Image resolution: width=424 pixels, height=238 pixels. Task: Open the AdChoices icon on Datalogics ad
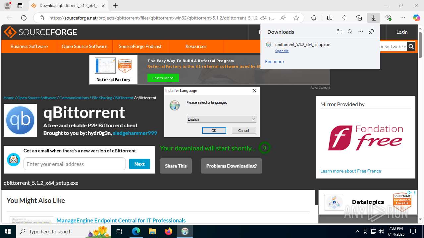[x=409, y=193]
